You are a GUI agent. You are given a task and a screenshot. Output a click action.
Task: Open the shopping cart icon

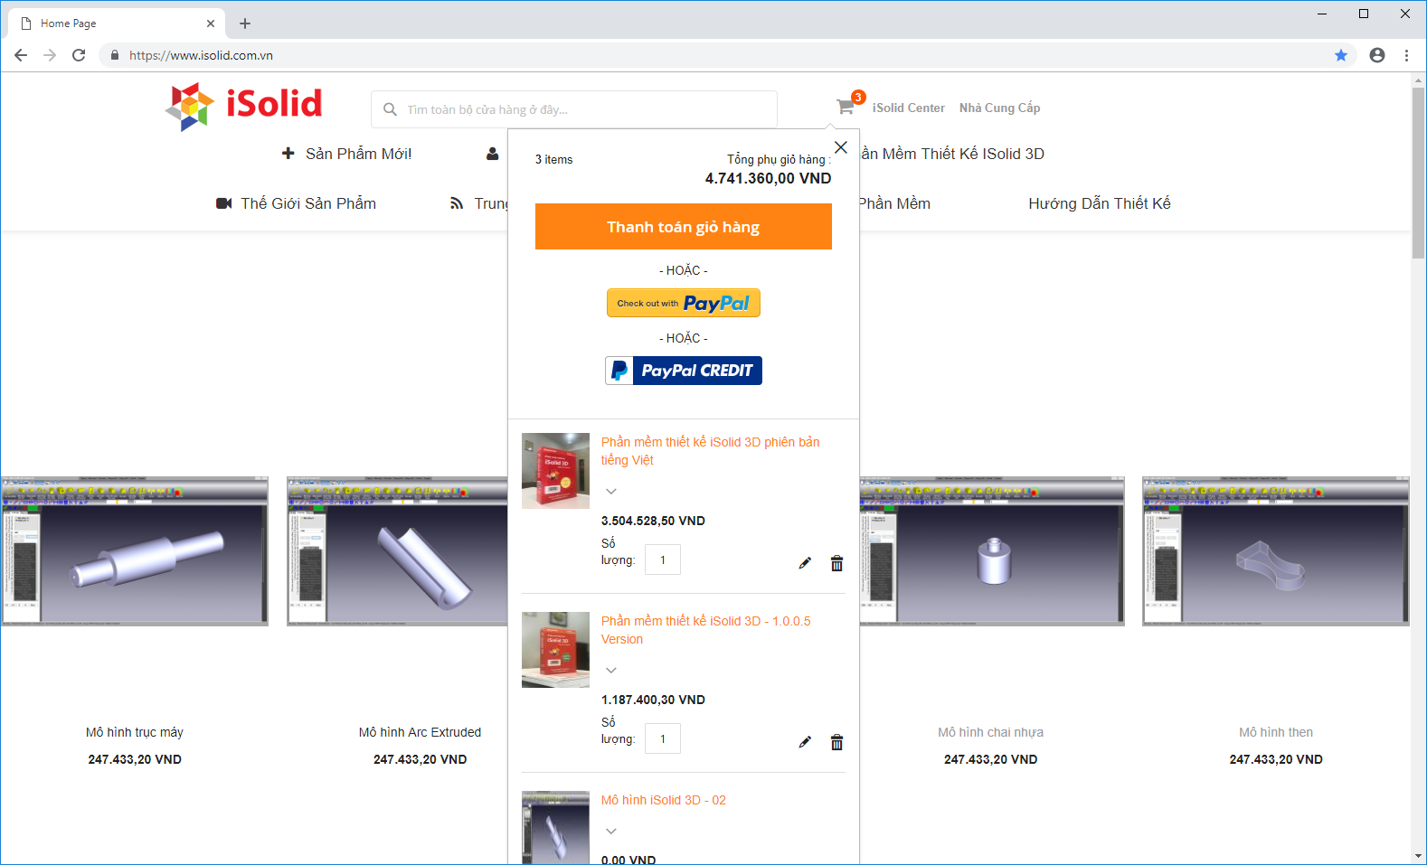click(x=846, y=106)
